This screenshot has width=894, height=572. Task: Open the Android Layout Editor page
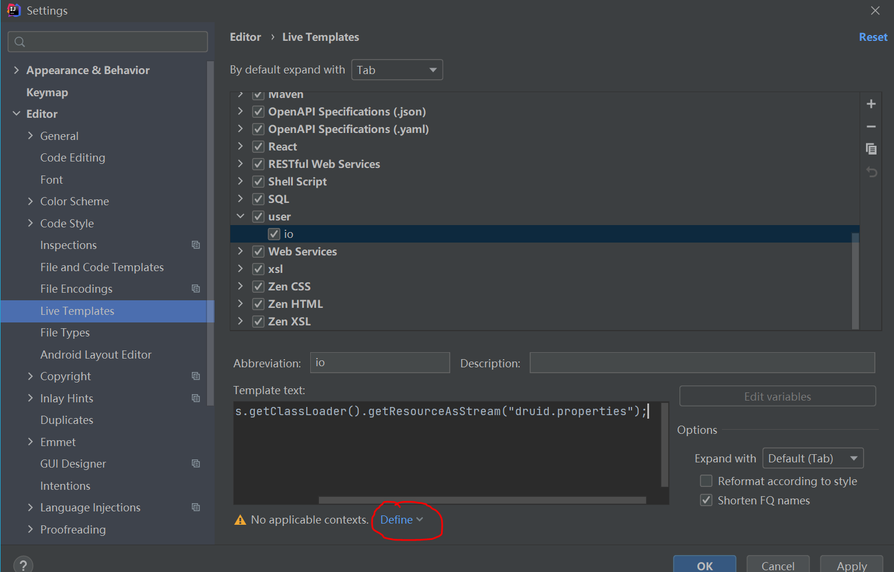pyautogui.click(x=96, y=355)
